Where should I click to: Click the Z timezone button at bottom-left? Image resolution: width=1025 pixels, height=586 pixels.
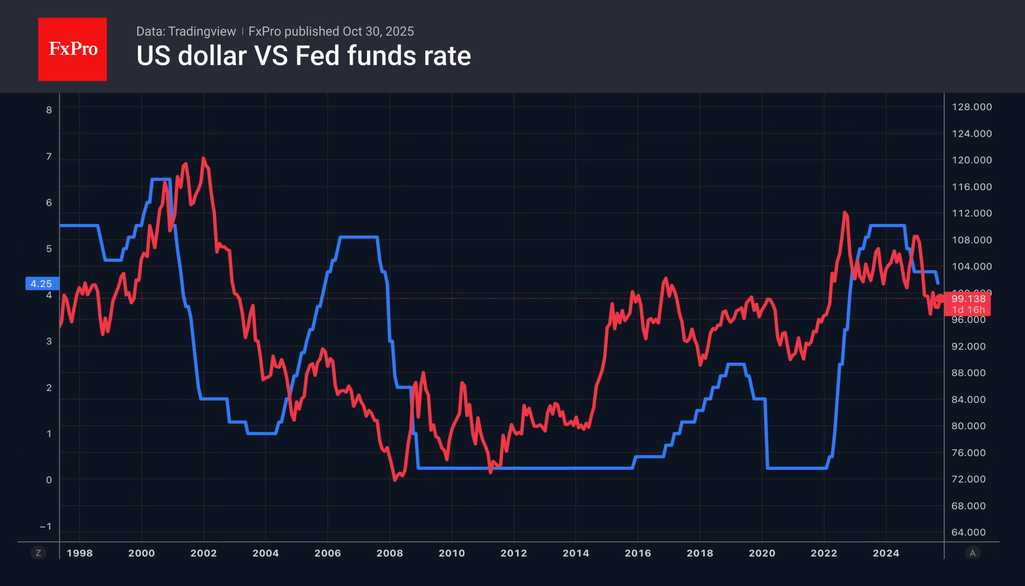tap(38, 553)
